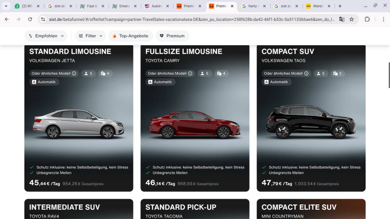Click the page vertical scrollbar thumb
The width and height of the screenshot is (390, 219).
point(389,75)
